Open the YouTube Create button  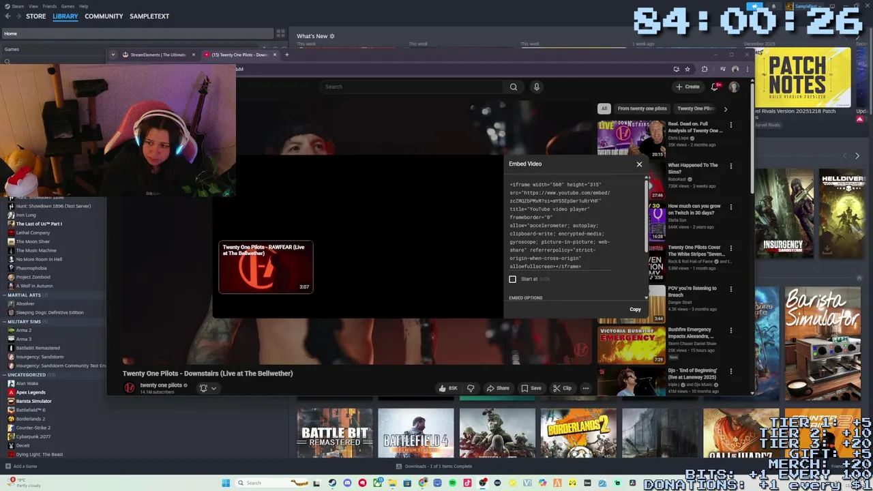pos(687,87)
